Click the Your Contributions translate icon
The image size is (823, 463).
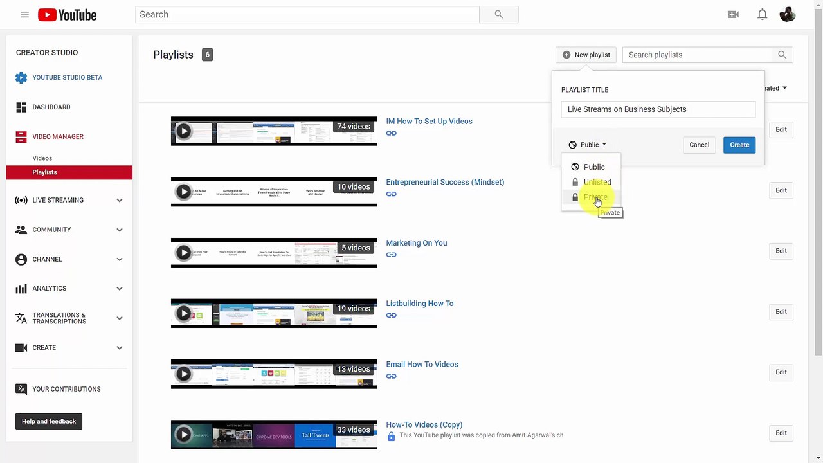(x=21, y=389)
